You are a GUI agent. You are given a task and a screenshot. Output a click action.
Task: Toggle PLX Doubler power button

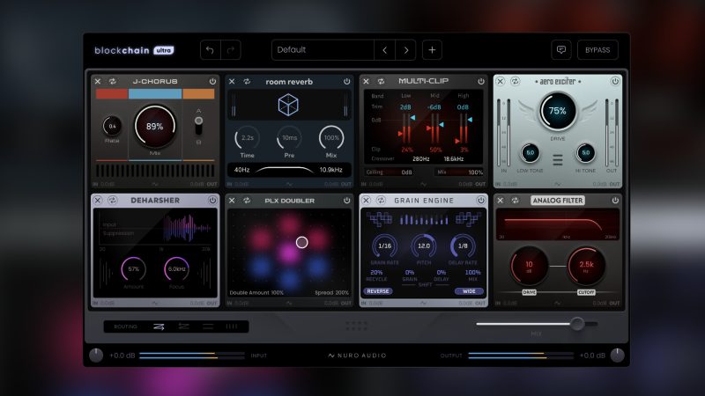[x=346, y=201]
